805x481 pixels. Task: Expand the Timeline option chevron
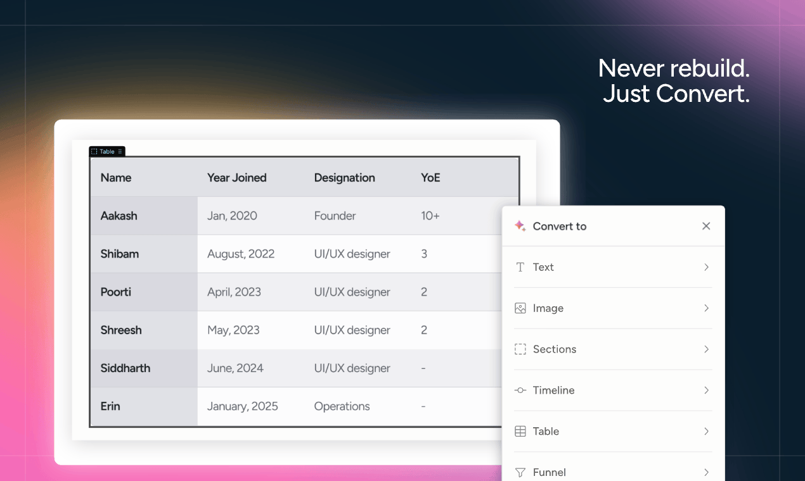point(705,390)
